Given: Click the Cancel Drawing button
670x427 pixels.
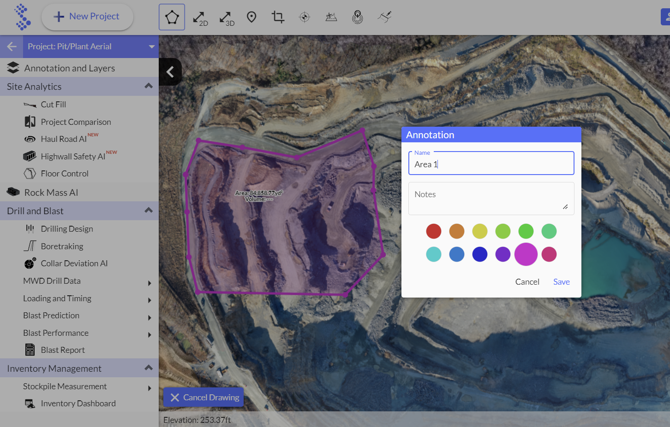Looking at the screenshot, I should [203, 398].
